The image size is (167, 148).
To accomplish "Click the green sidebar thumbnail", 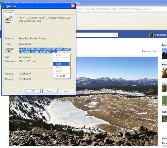I will pyautogui.click(x=164, y=101).
